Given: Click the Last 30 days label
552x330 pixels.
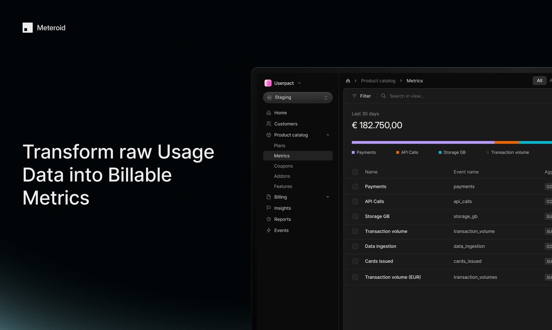Looking at the screenshot, I should click(x=365, y=114).
